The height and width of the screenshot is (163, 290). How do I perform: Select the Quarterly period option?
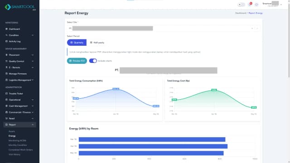tap(77, 43)
